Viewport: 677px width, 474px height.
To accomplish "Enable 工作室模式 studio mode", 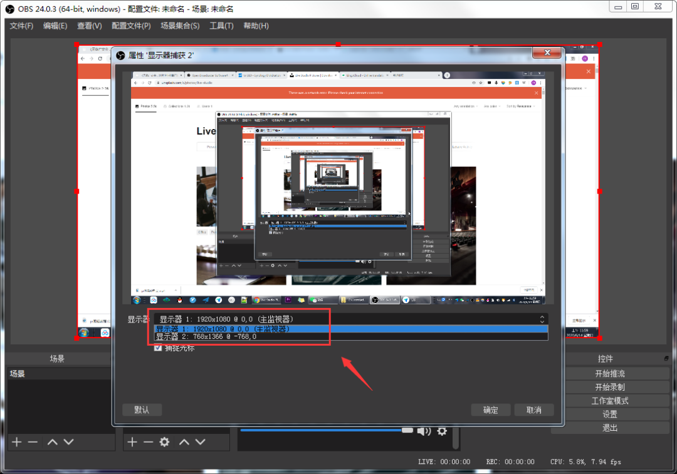I will 610,401.
